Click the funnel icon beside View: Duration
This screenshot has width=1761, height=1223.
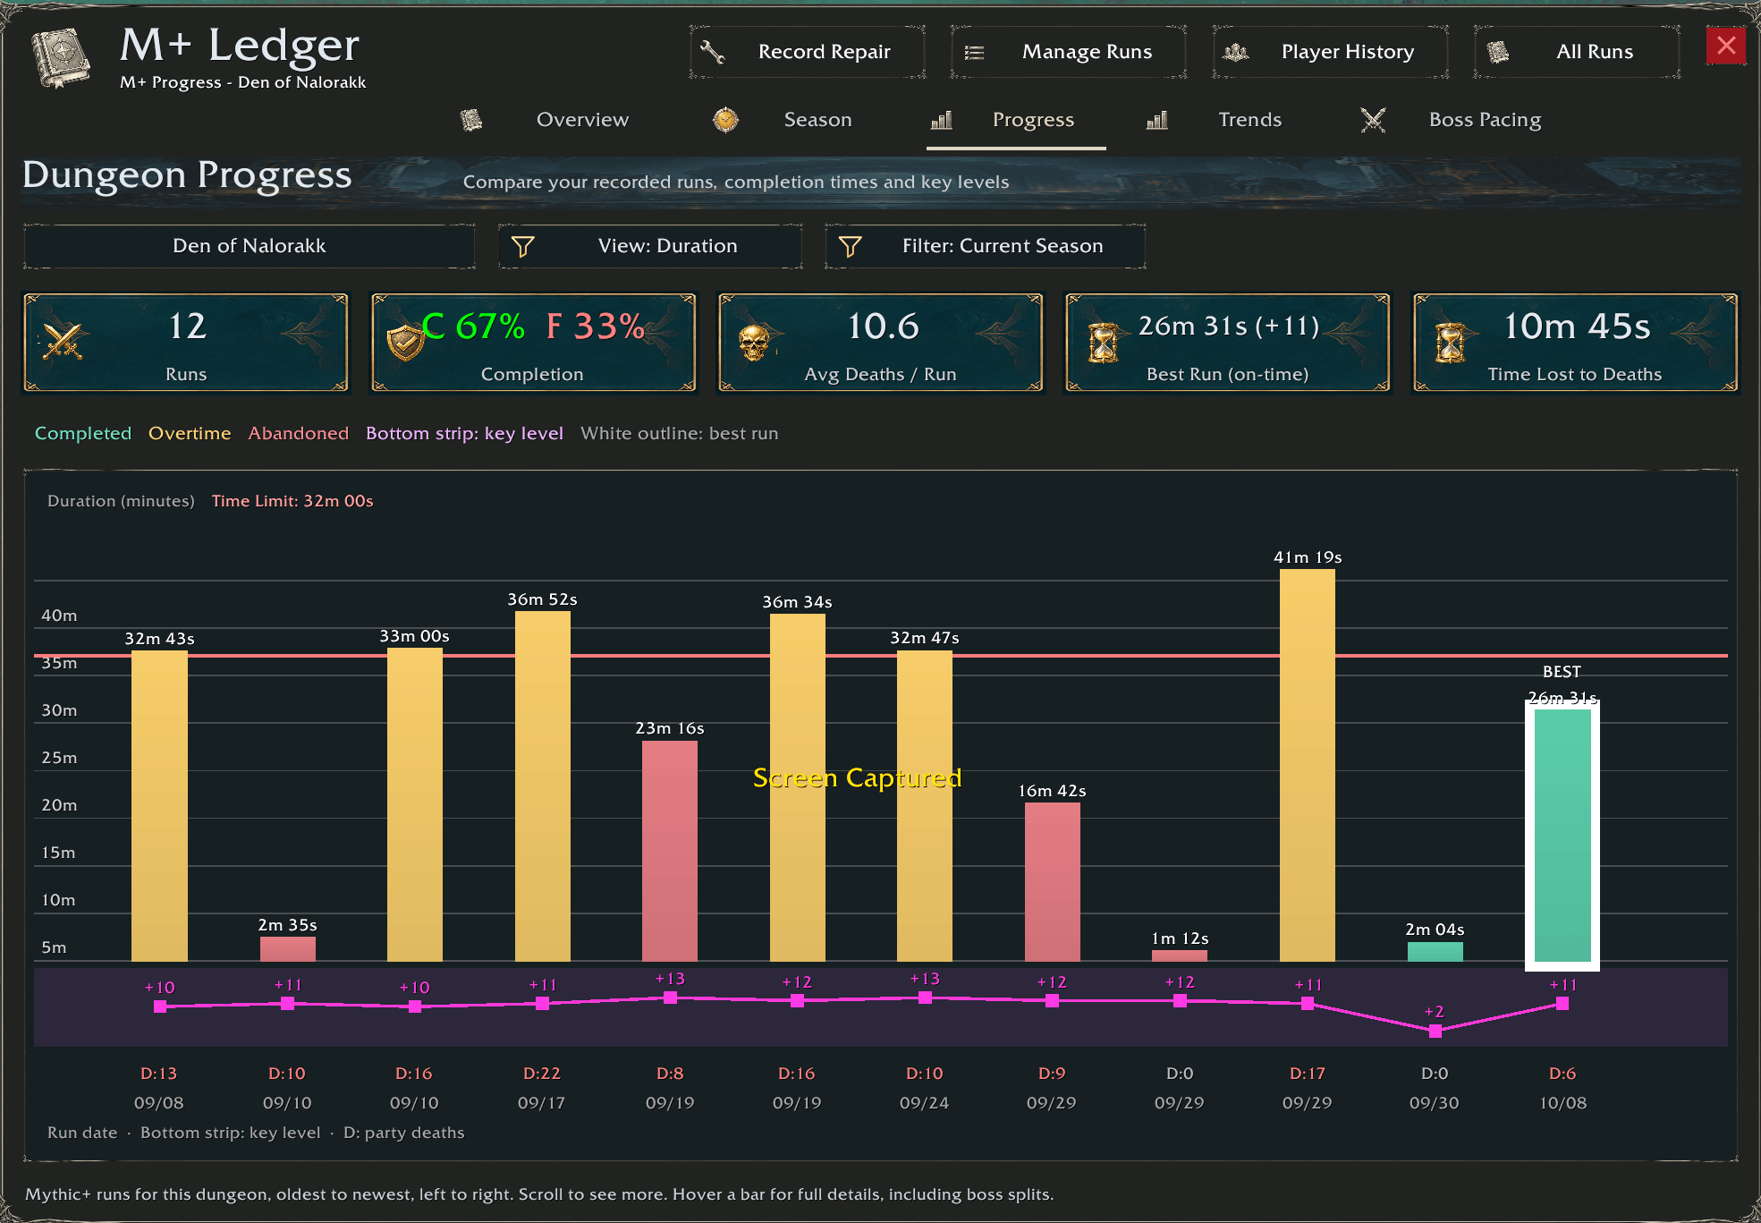[x=522, y=246]
